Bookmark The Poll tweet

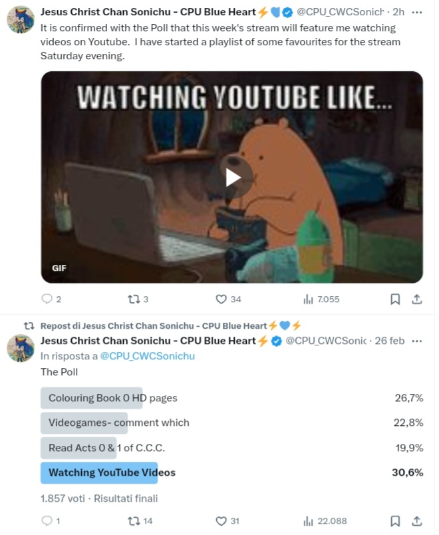pyautogui.click(x=395, y=521)
